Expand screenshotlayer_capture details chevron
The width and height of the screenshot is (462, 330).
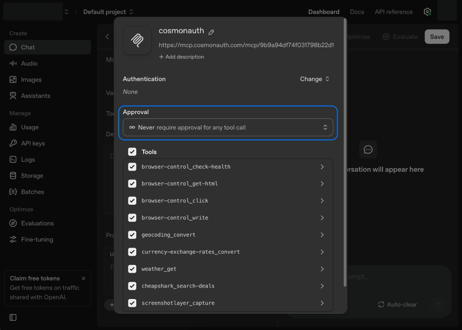(x=322, y=303)
